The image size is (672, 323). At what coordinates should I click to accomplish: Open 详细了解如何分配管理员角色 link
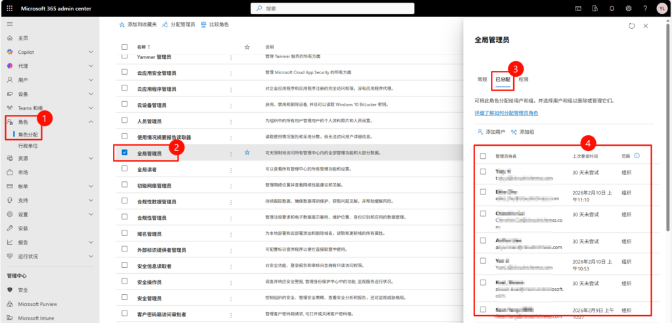point(506,114)
